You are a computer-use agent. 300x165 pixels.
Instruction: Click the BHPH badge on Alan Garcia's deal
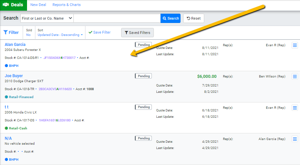point(12,66)
